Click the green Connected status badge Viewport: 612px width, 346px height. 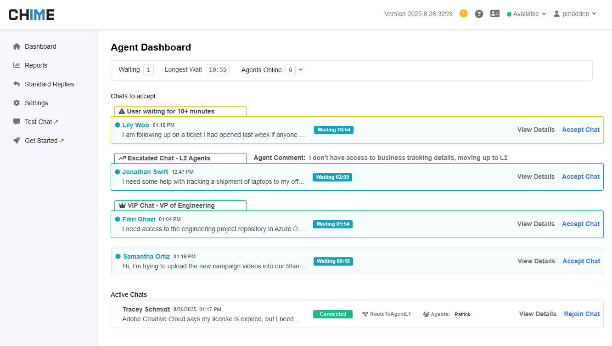333,314
